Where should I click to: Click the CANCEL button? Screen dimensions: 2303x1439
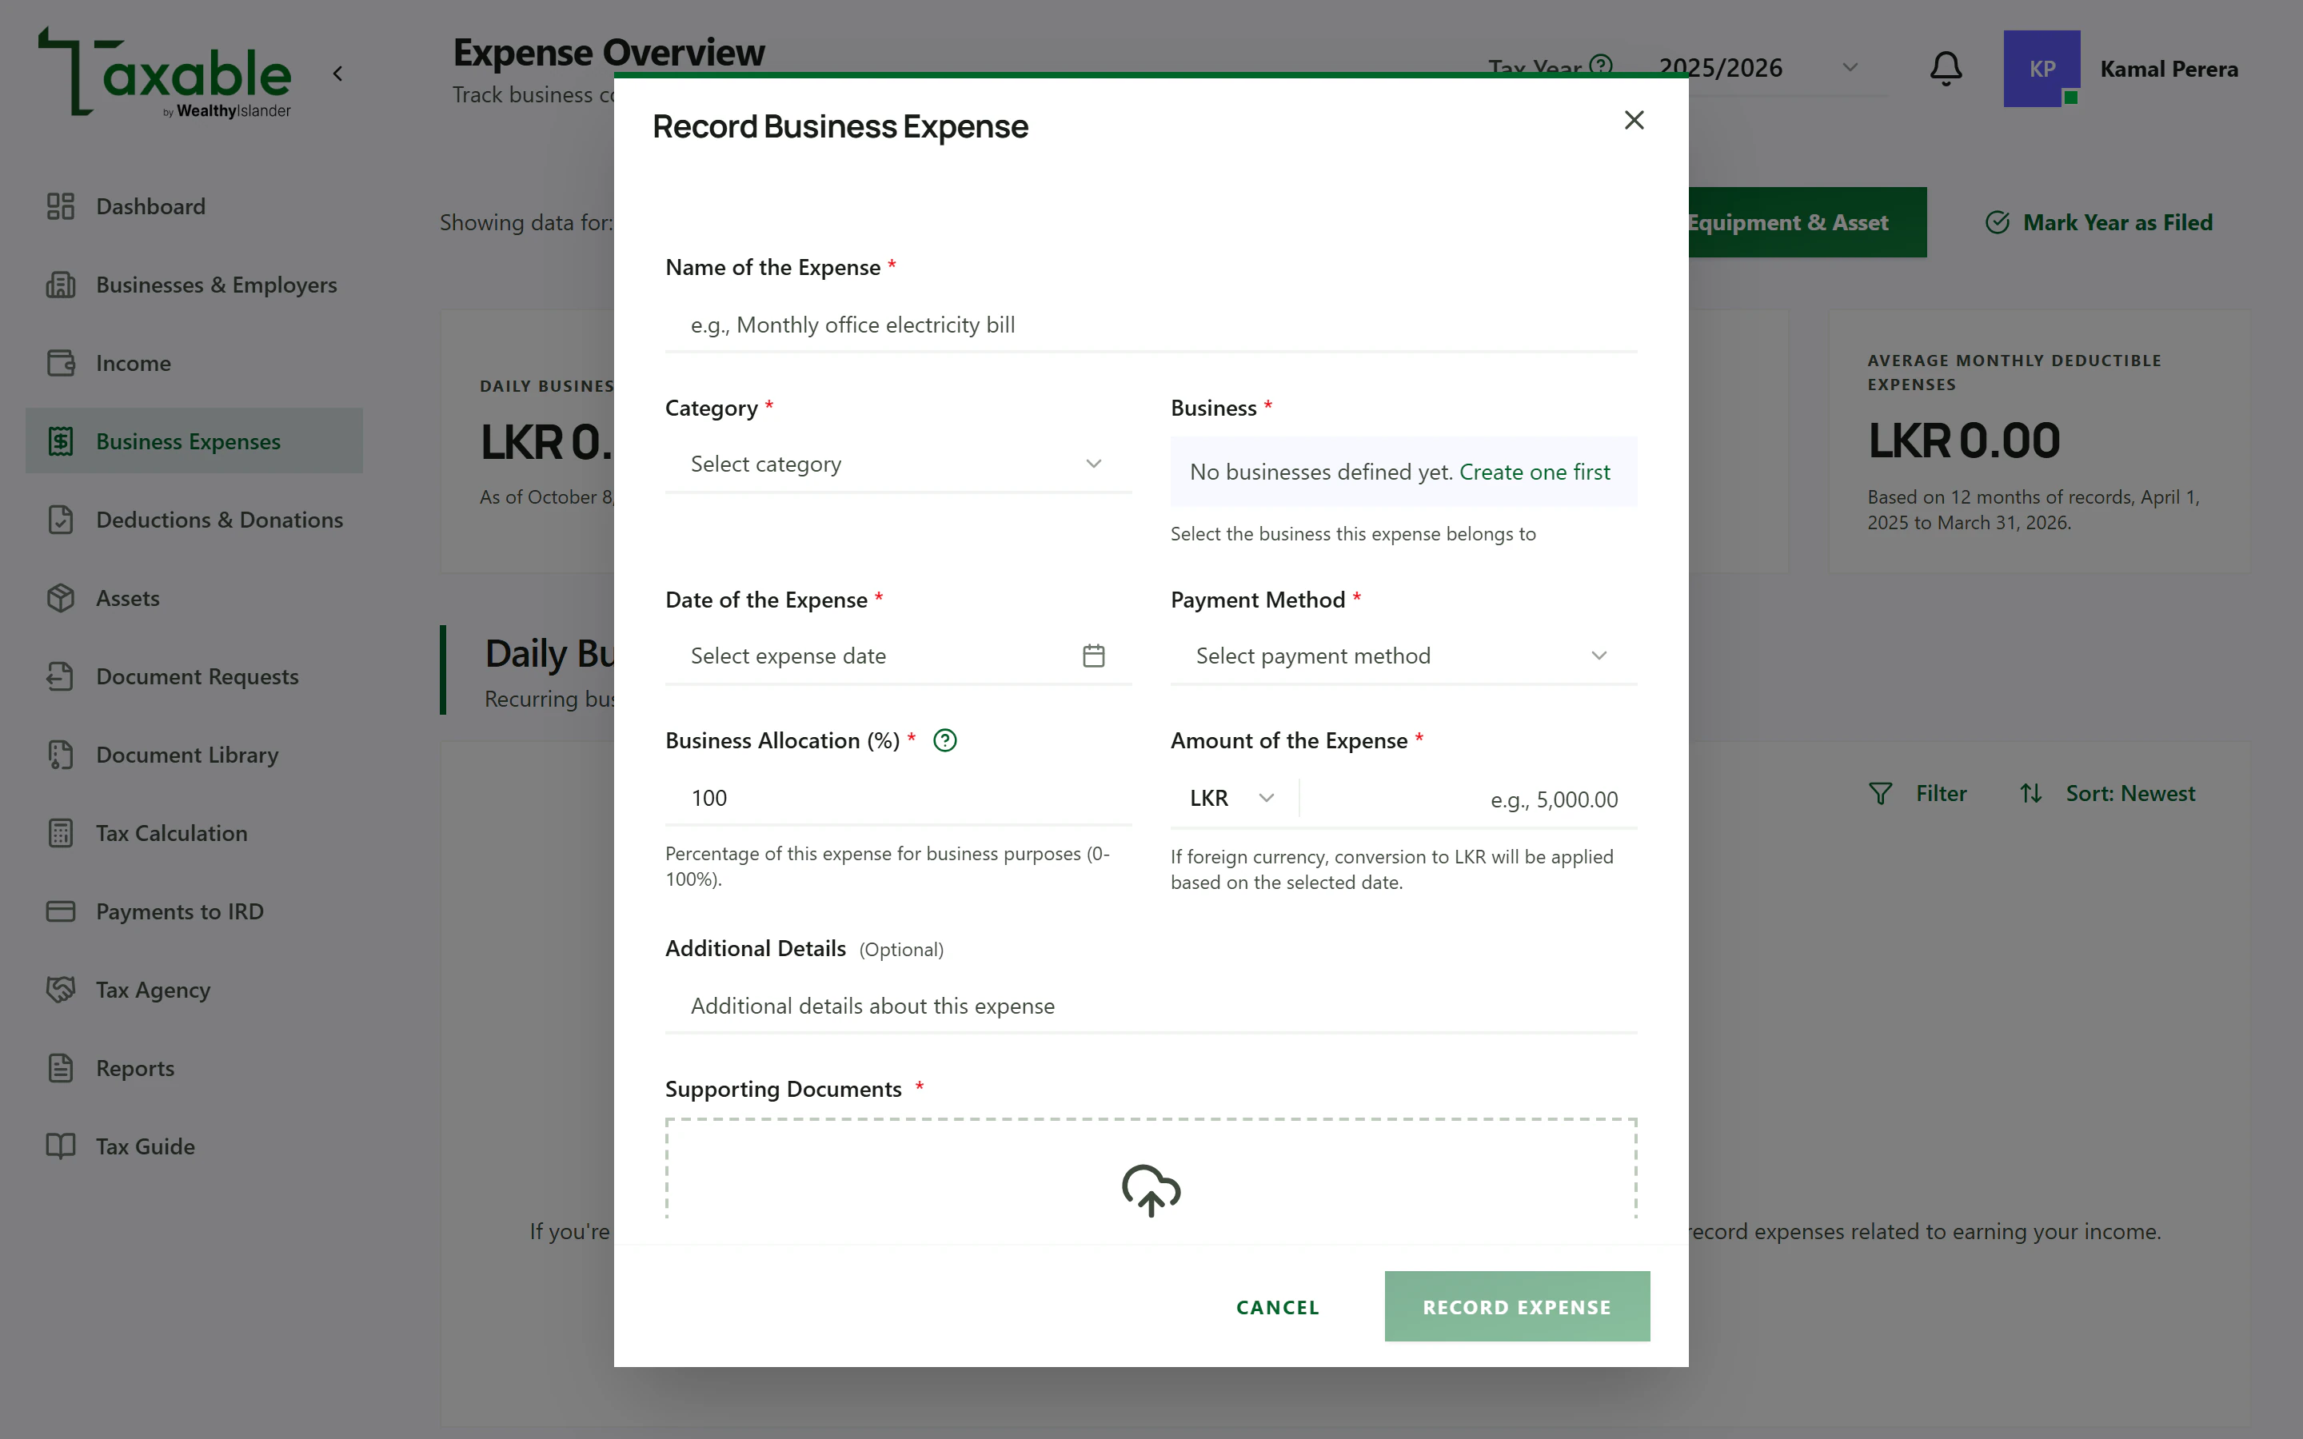click(x=1277, y=1307)
